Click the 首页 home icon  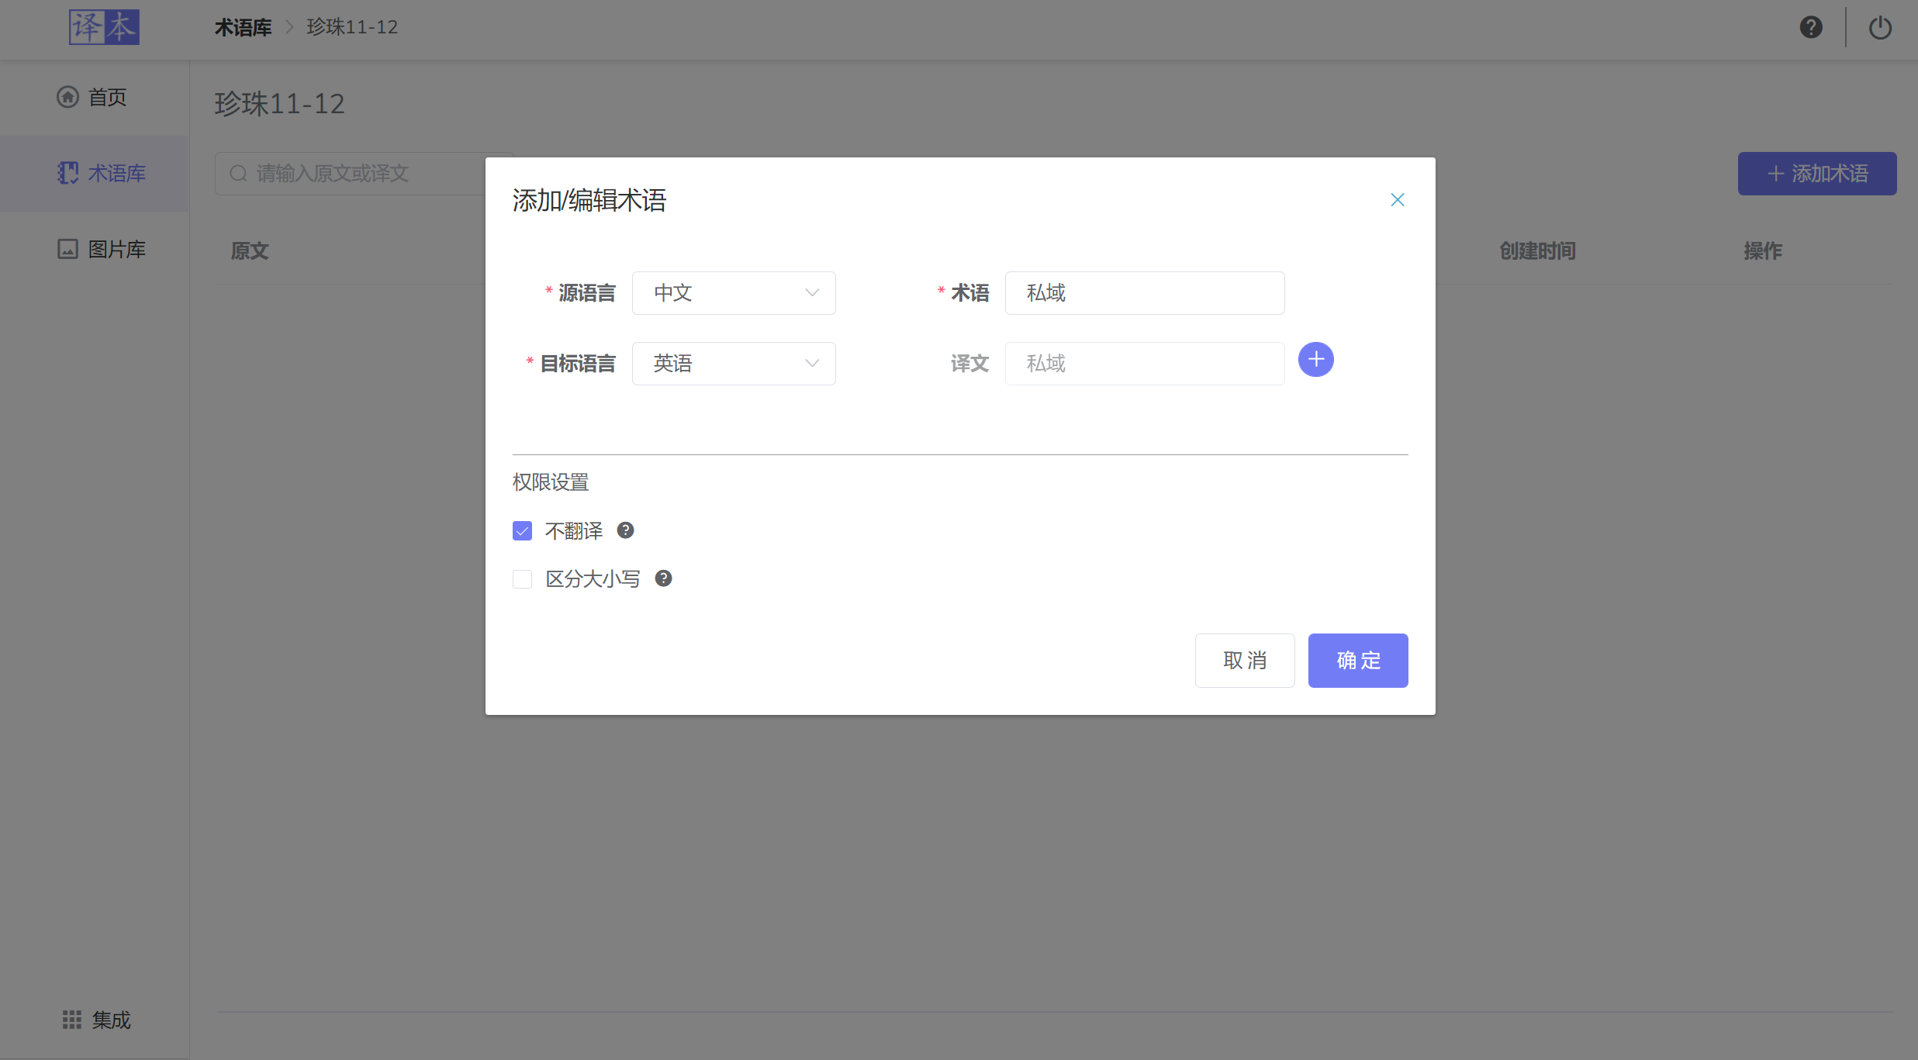pos(68,97)
